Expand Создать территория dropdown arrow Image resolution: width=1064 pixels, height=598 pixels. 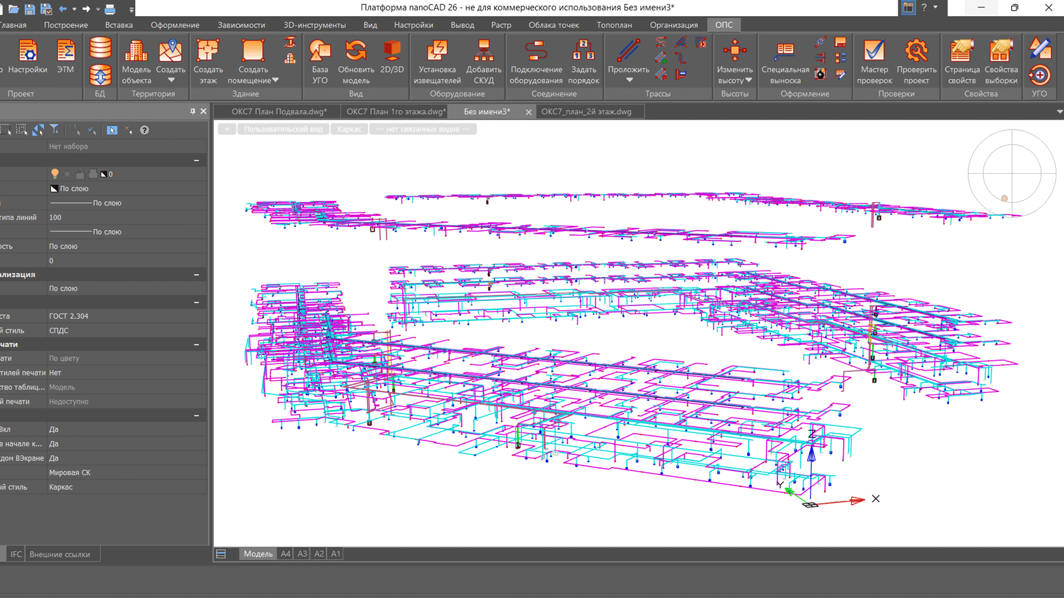[x=171, y=80]
